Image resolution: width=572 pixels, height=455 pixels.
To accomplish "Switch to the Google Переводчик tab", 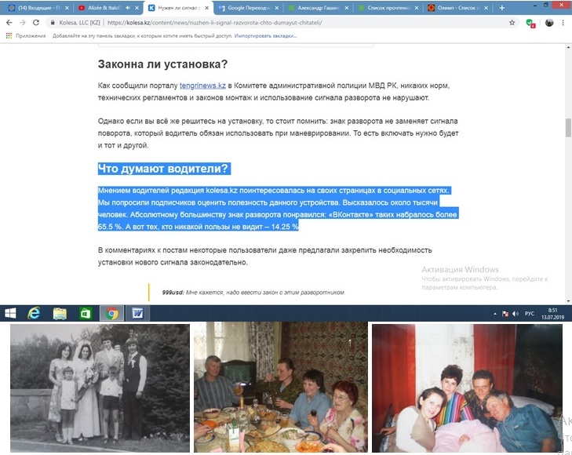I will click(x=248, y=8).
